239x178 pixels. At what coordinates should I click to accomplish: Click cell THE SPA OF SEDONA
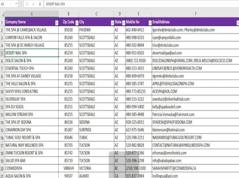[32, 122]
